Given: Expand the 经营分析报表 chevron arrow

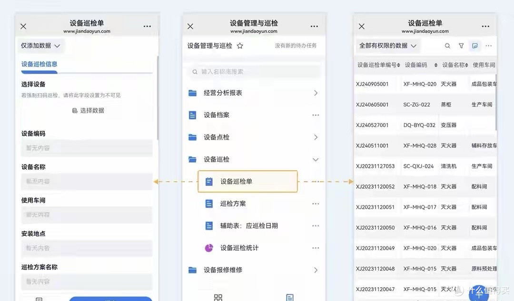Looking at the screenshot, I should [316, 93].
